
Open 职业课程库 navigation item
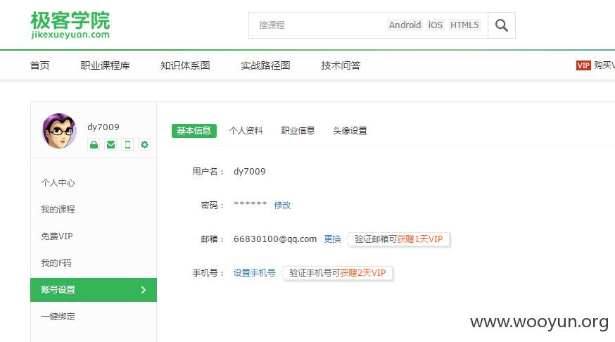(x=105, y=65)
